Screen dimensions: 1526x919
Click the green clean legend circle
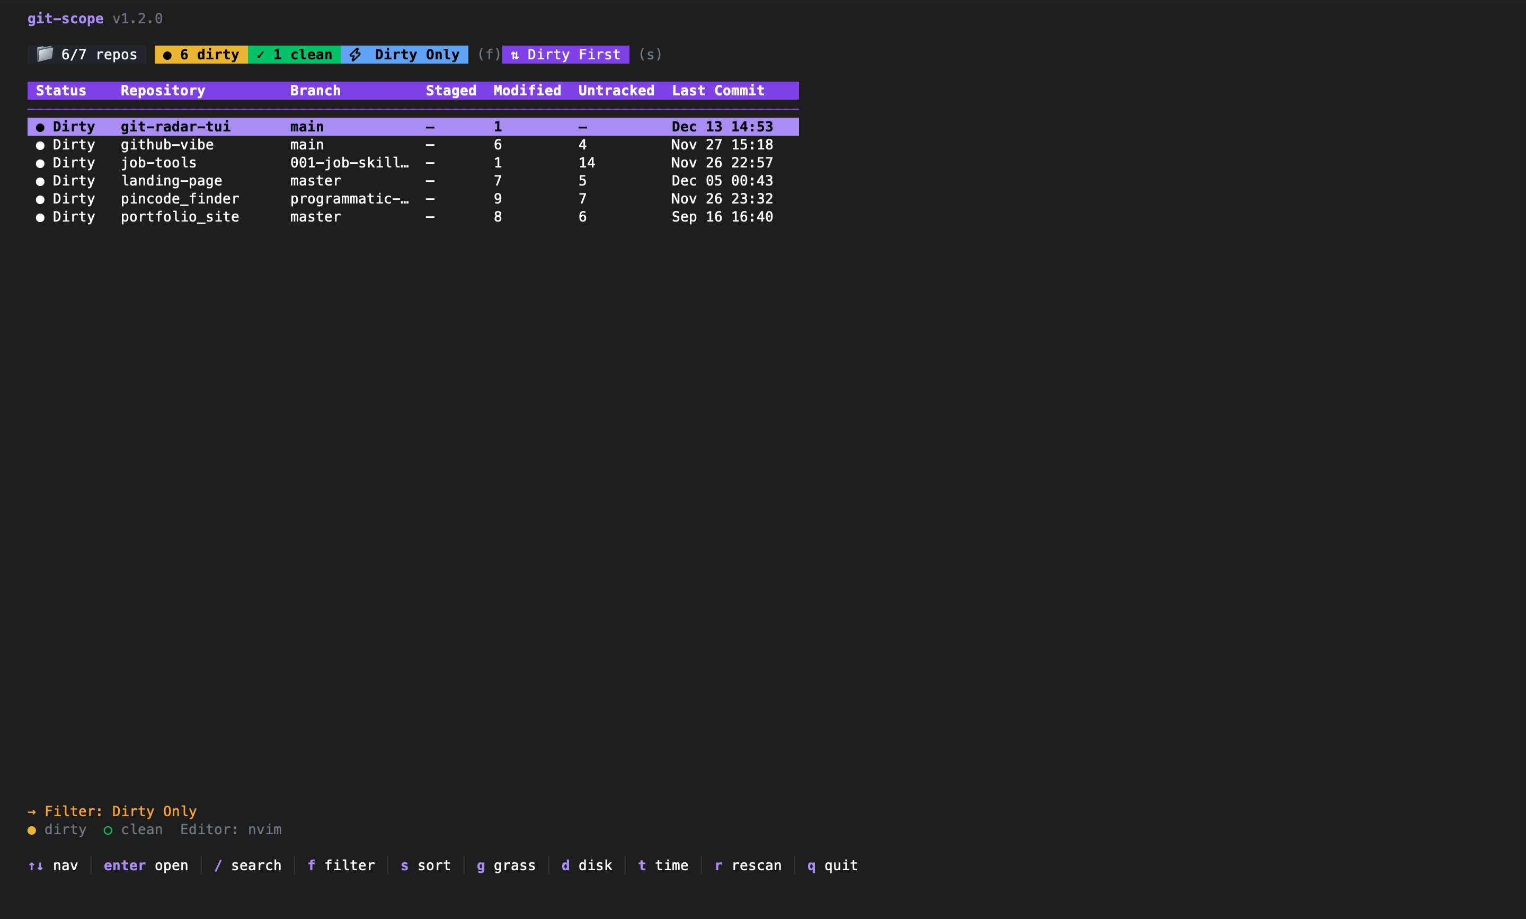coord(108,830)
